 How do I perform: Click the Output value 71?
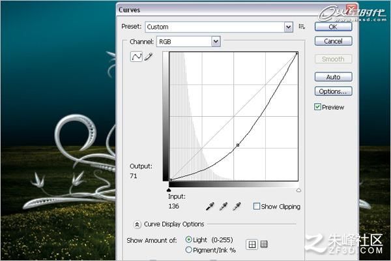134,176
